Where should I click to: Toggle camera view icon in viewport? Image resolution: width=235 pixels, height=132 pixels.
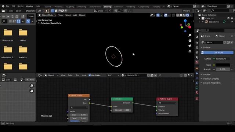(x=190, y=46)
